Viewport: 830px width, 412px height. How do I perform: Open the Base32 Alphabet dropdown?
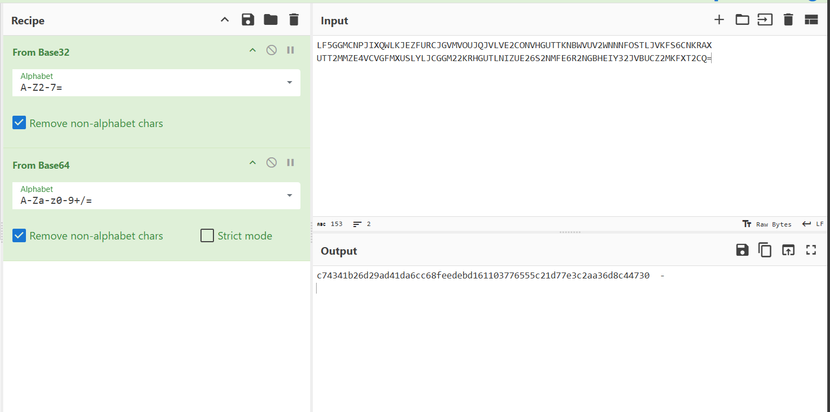(x=289, y=83)
